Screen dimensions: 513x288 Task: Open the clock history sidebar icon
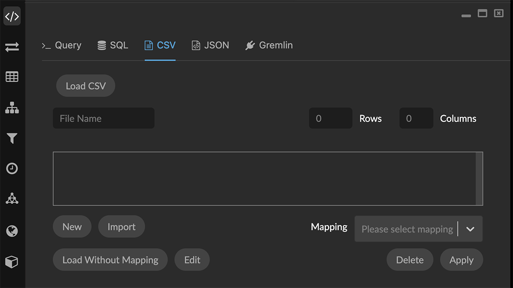click(x=12, y=168)
